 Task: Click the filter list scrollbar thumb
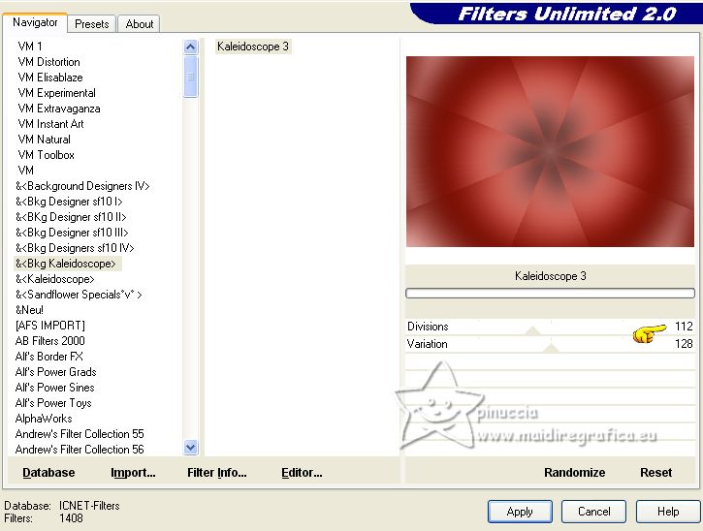point(191,78)
